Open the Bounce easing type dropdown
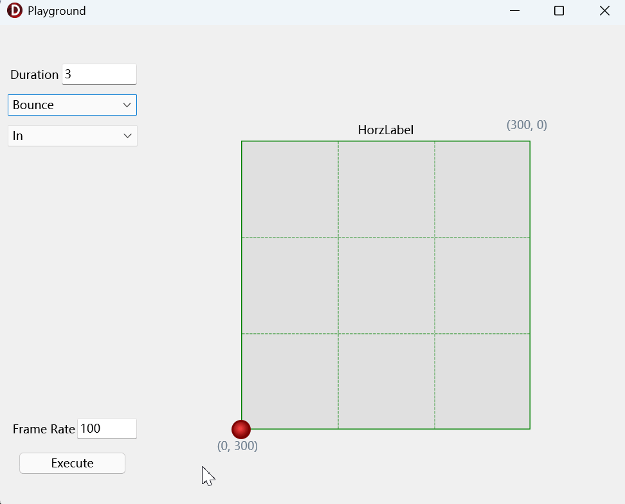 [72, 105]
